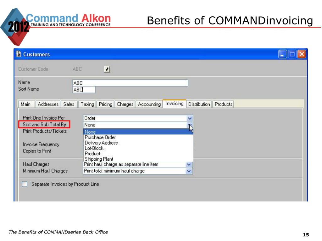322x241 pixels.
Task: Enable Separate Invoices by Product Line
Action: (x=25, y=184)
